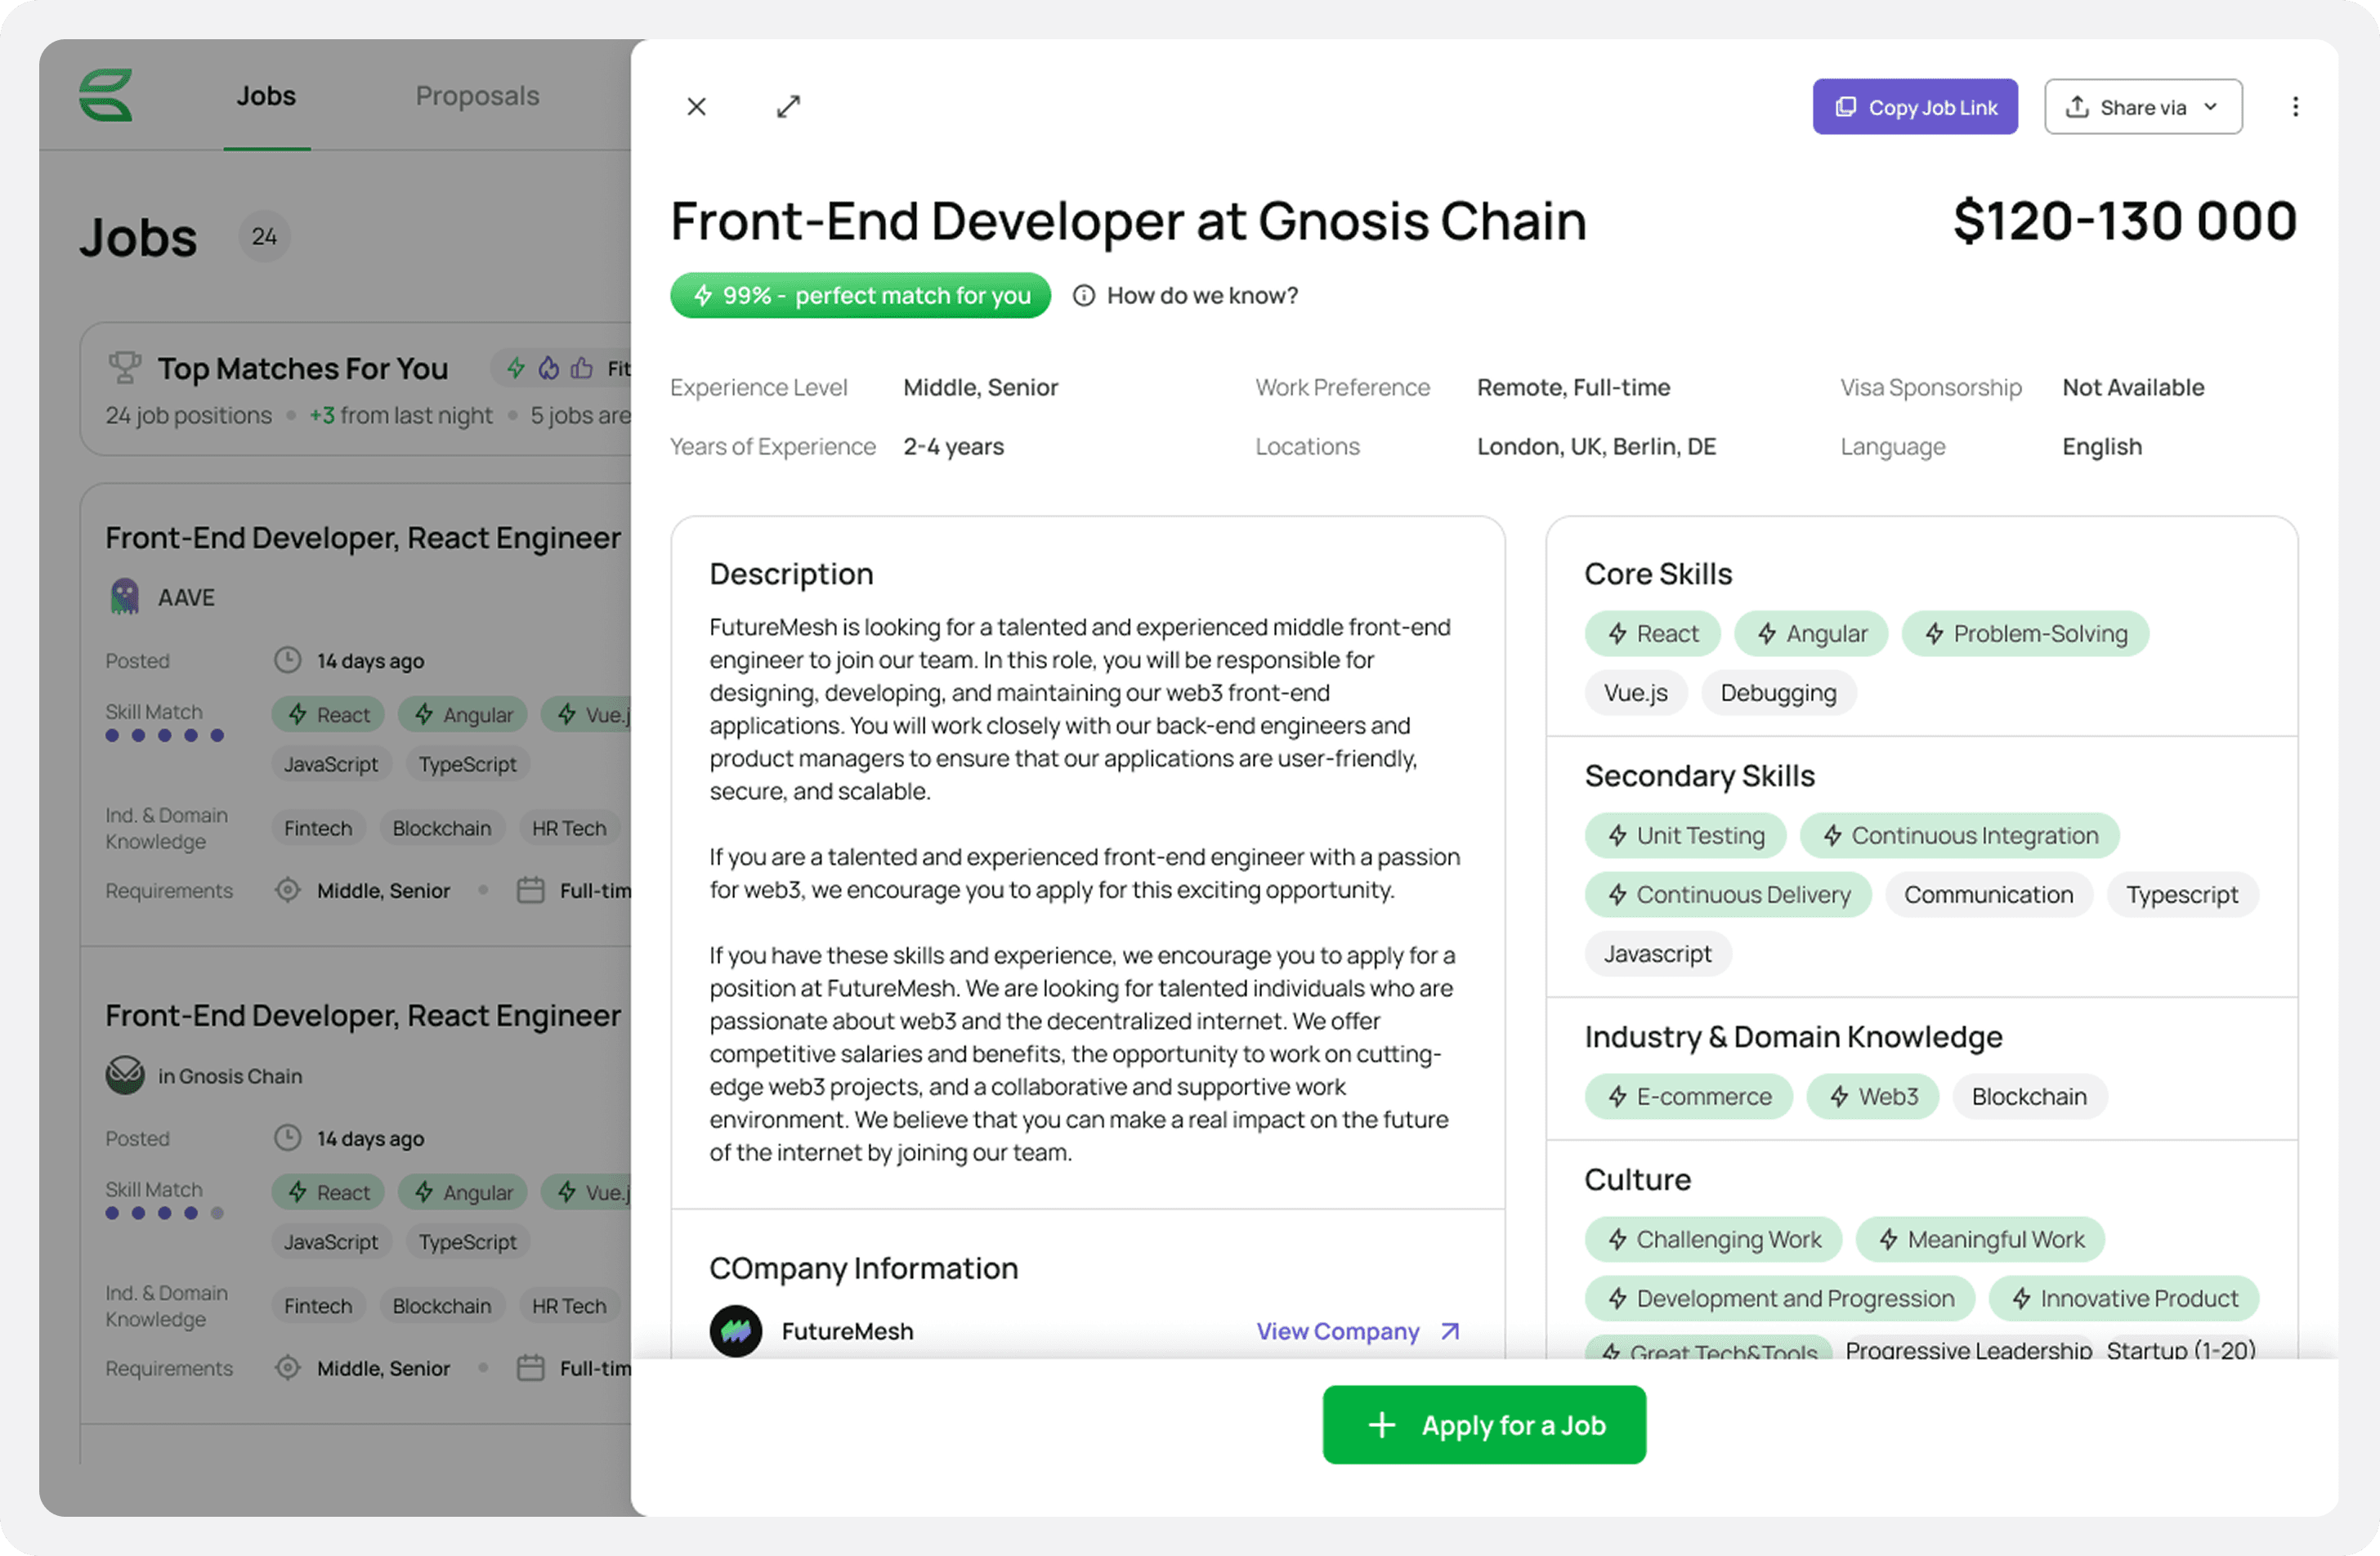Click the expand panel diagonal arrows icon
The height and width of the screenshot is (1556, 2380).
pyautogui.click(x=788, y=106)
